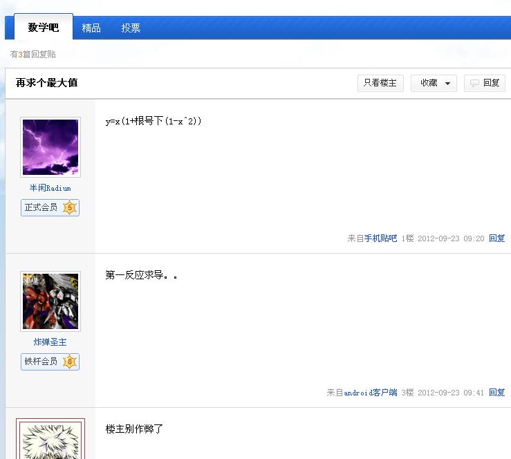511x459 pixels.
Task: Click the level 8 star icon
Action: [70, 362]
